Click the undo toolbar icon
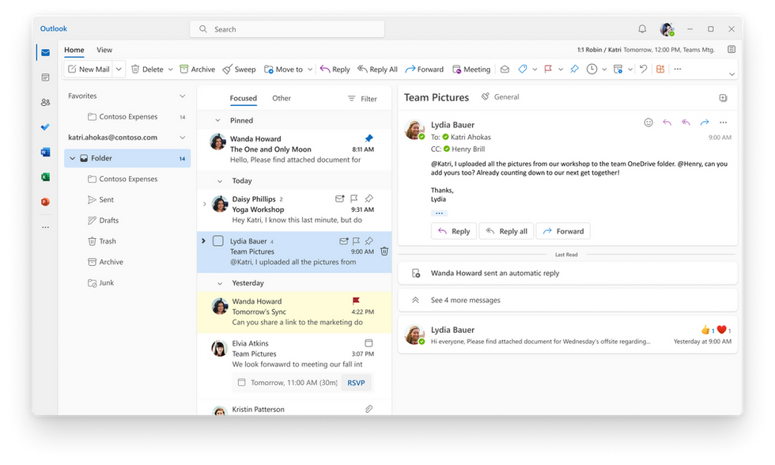The width and height of the screenshot is (775, 465). [x=643, y=69]
